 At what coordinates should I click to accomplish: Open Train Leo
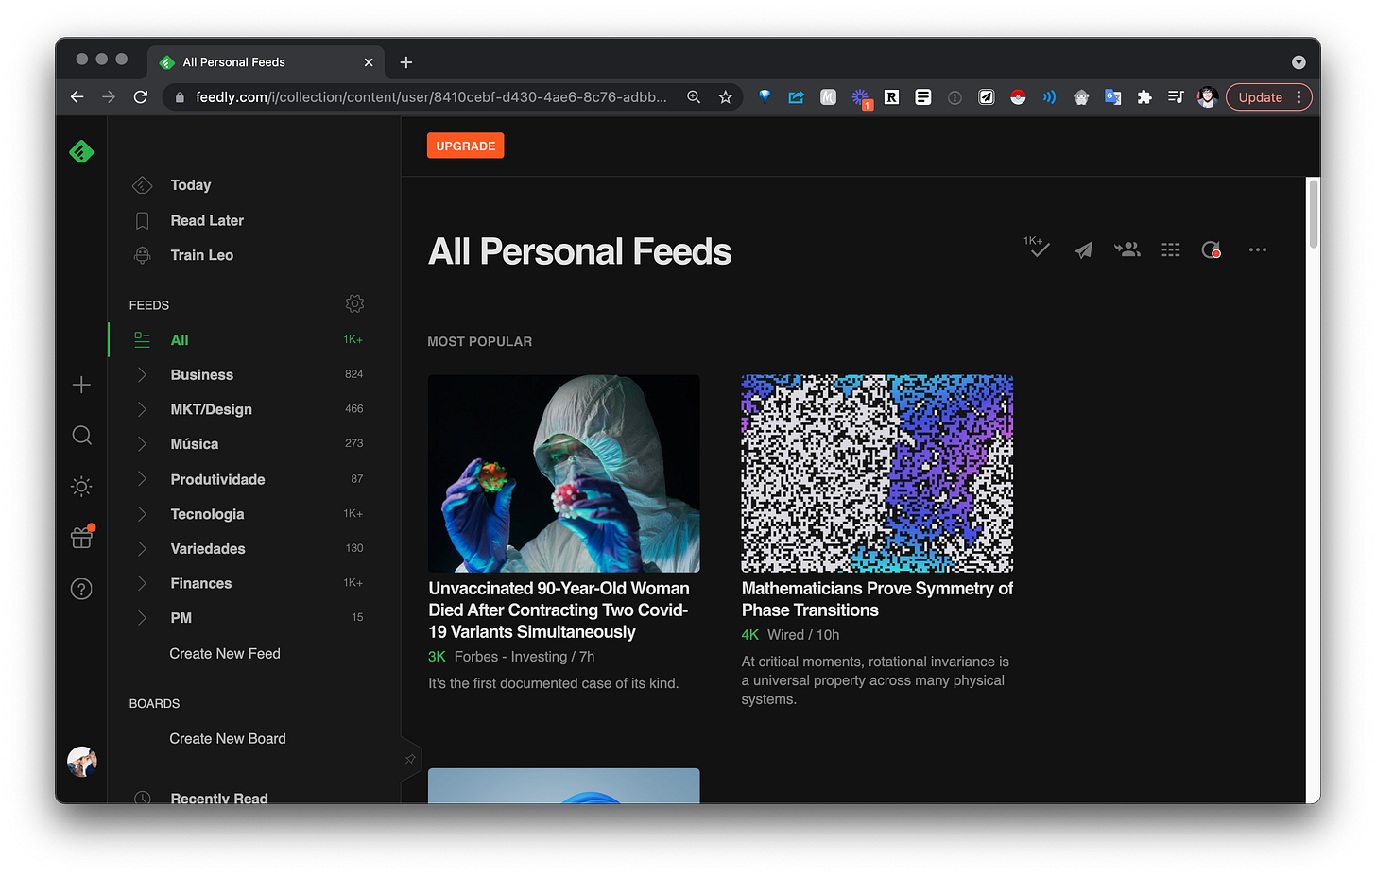202,255
